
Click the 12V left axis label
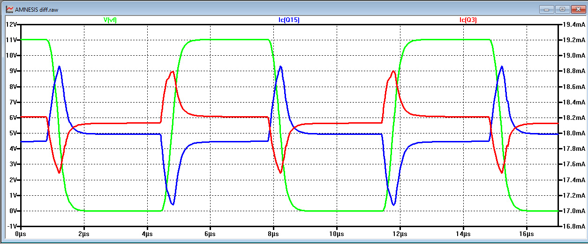[11, 24]
